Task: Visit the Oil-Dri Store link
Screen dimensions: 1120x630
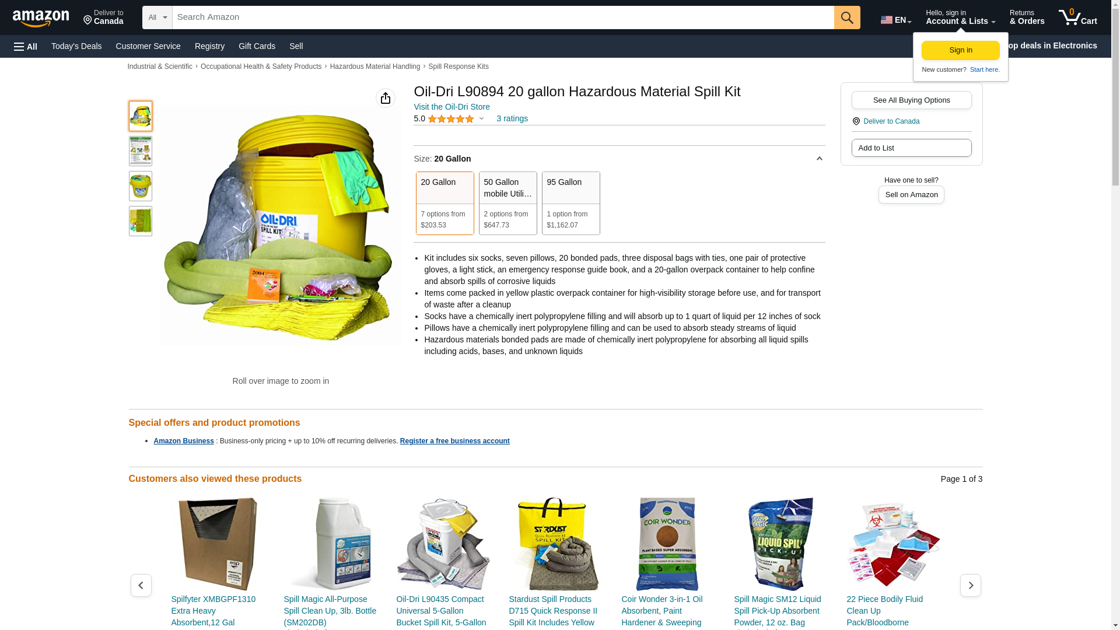Action: point(452,107)
